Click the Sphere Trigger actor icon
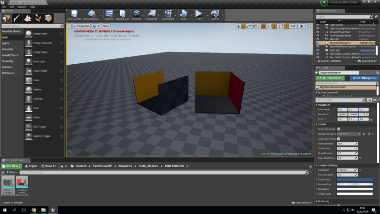Screen dimensions: 380x214 pyautogui.click(x=29, y=136)
